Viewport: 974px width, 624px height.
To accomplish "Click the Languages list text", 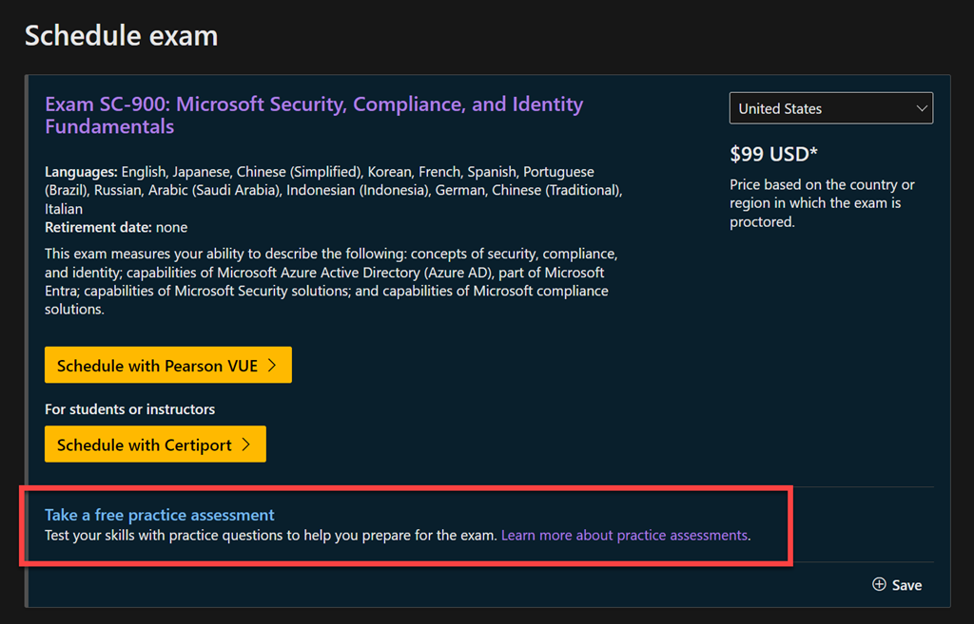I will click(333, 190).
